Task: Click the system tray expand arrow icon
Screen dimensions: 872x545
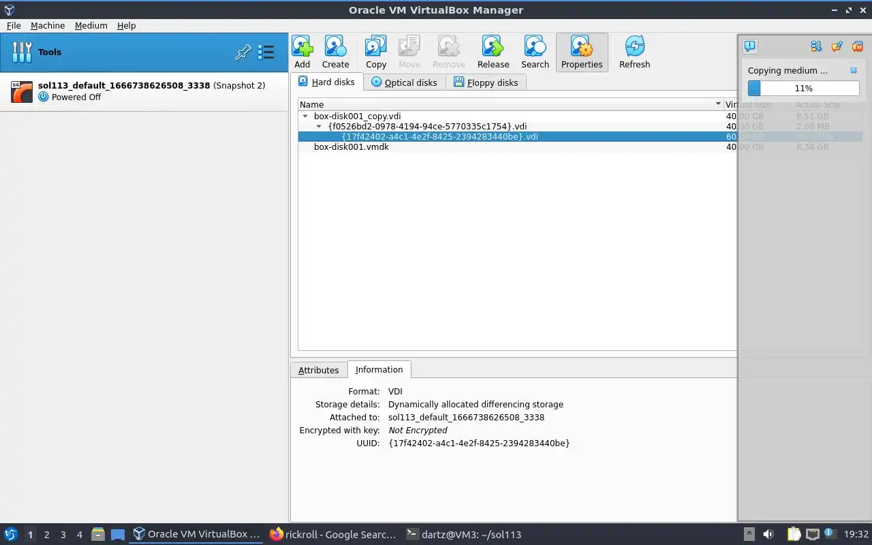Action: pos(749,534)
